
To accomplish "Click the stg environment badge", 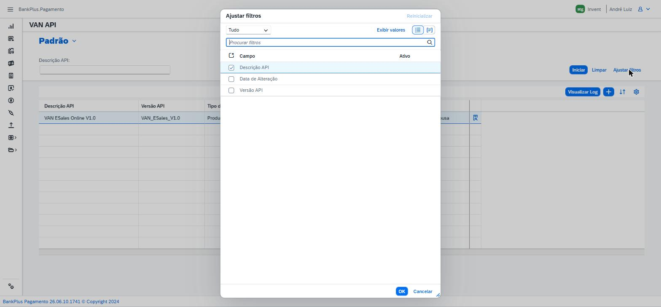I will click(580, 9).
